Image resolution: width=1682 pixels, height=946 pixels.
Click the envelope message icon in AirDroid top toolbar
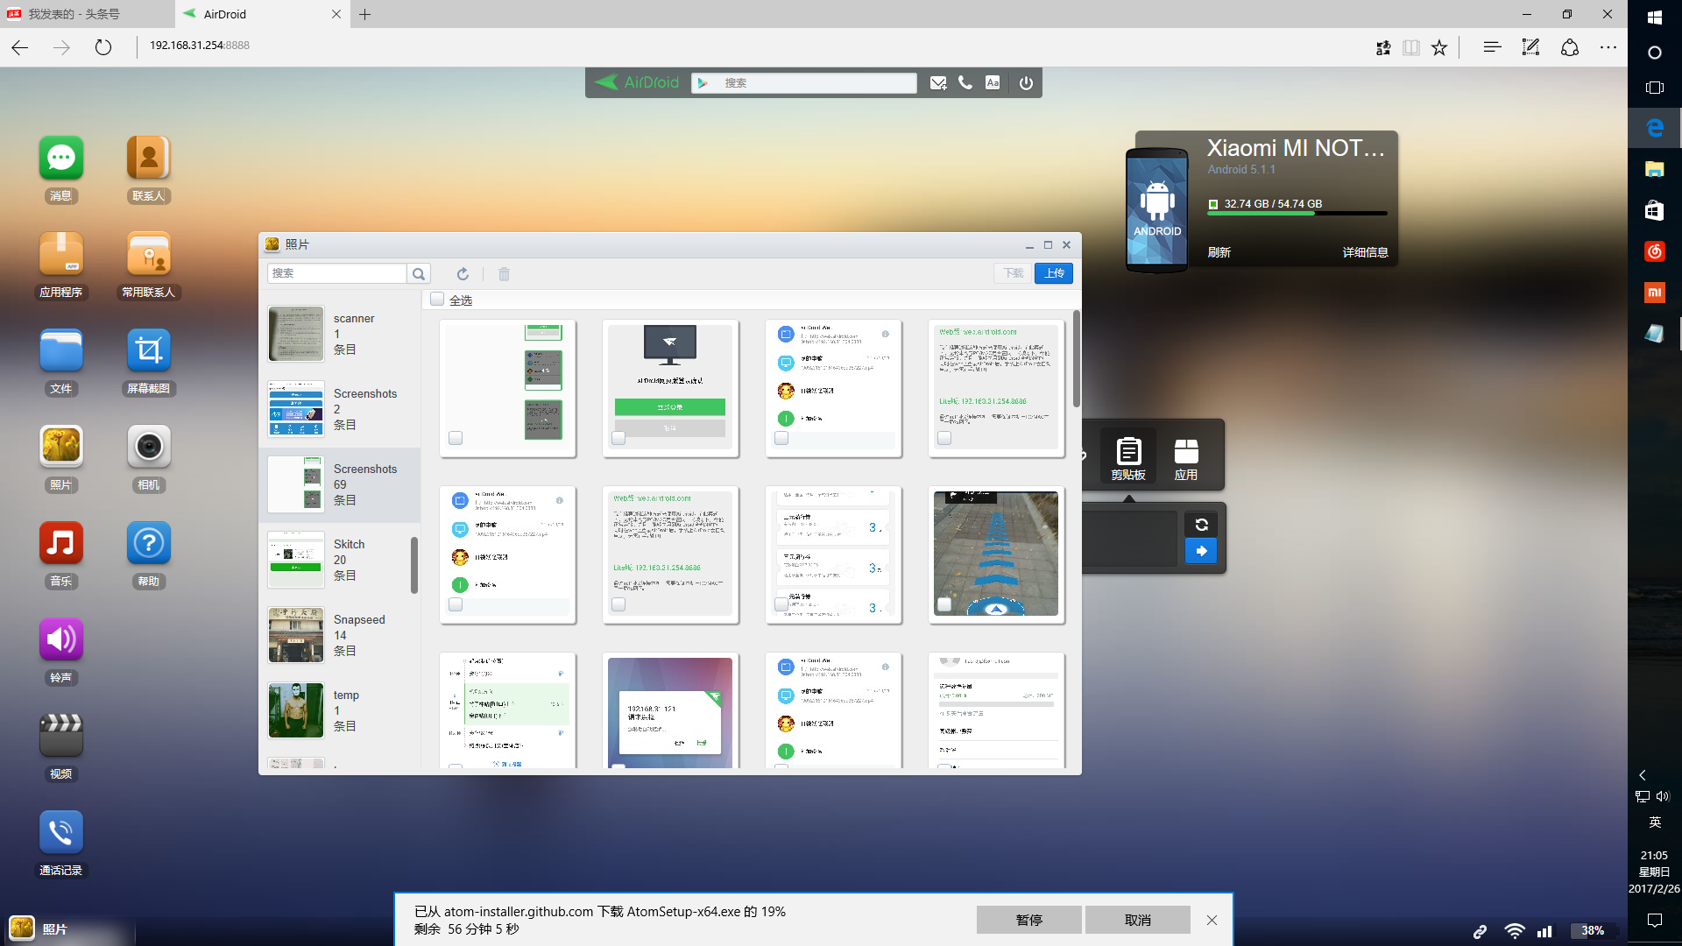[x=937, y=82]
